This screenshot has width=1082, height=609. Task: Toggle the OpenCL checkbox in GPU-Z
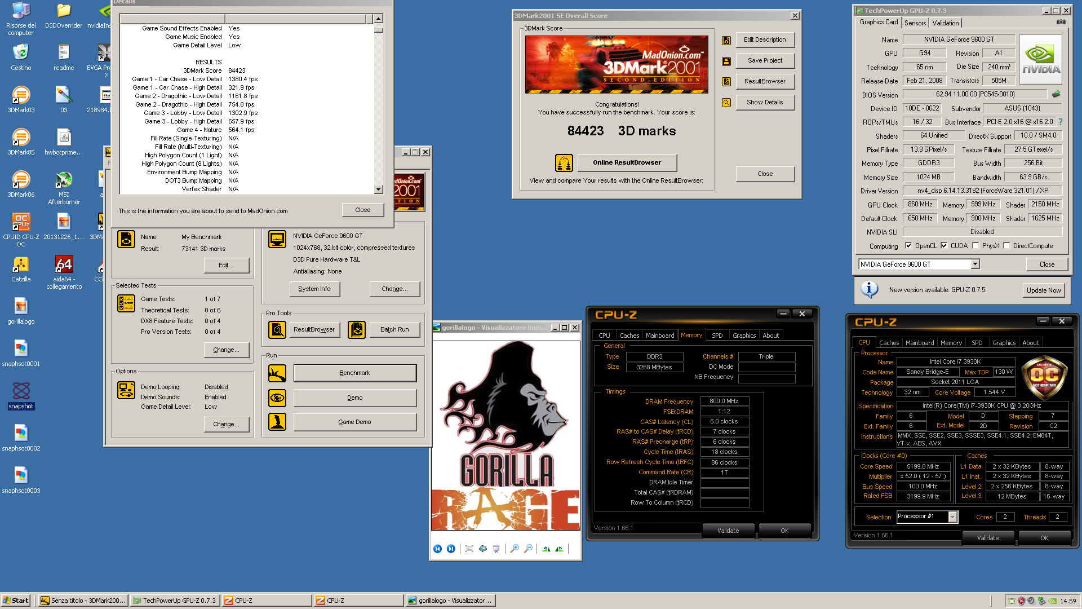[908, 246]
